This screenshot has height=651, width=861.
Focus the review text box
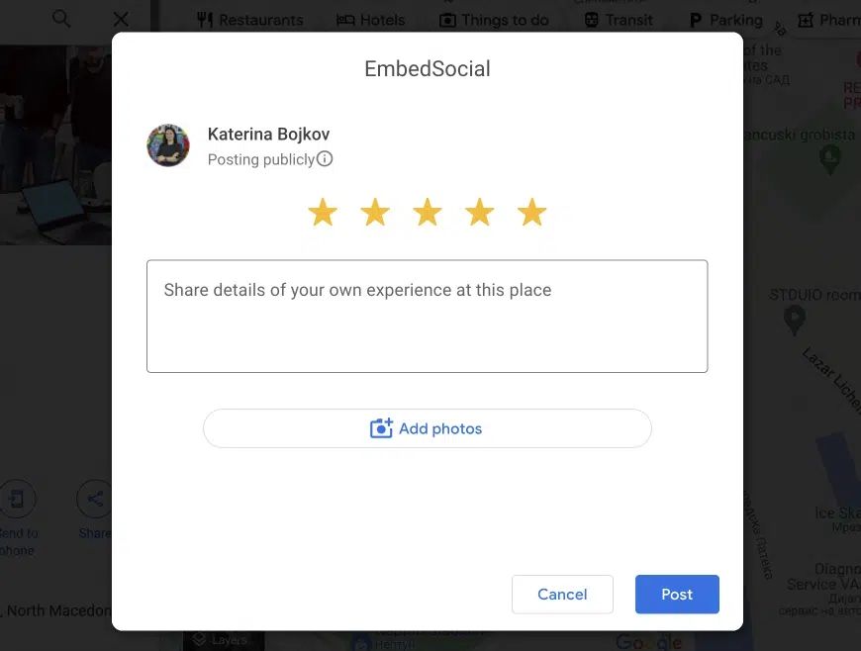428,317
